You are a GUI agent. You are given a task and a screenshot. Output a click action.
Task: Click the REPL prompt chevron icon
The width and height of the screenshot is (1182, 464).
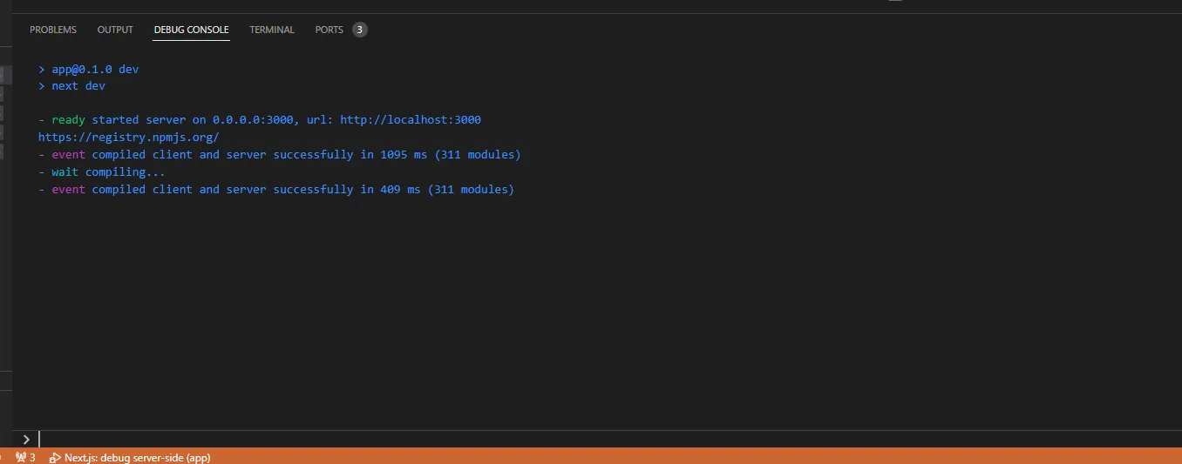pyautogui.click(x=26, y=440)
